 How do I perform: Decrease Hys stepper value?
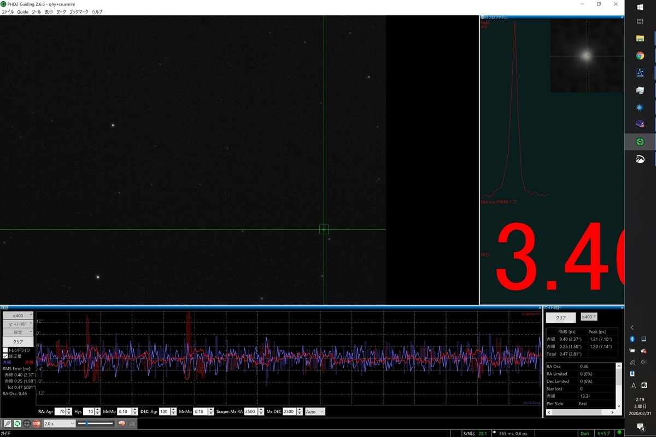(x=97, y=414)
